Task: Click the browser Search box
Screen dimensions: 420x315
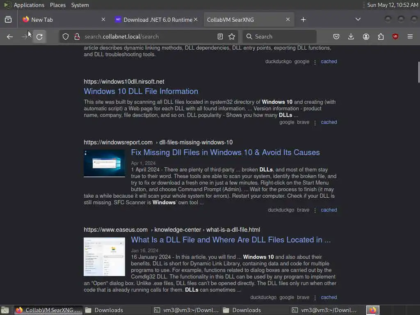Action: pyautogui.click(x=279, y=37)
